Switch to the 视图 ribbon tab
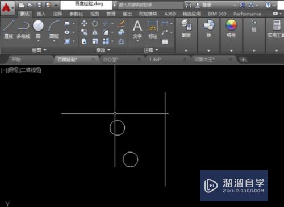The width and height of the screenshot is (284, 207). point(95,14)
